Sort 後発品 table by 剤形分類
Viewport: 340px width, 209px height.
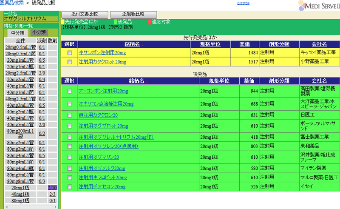[x=279, y=81]
